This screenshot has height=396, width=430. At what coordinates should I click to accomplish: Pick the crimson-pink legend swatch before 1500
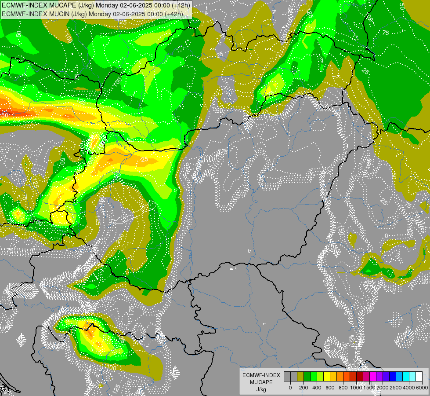click(x=366, y=376)
